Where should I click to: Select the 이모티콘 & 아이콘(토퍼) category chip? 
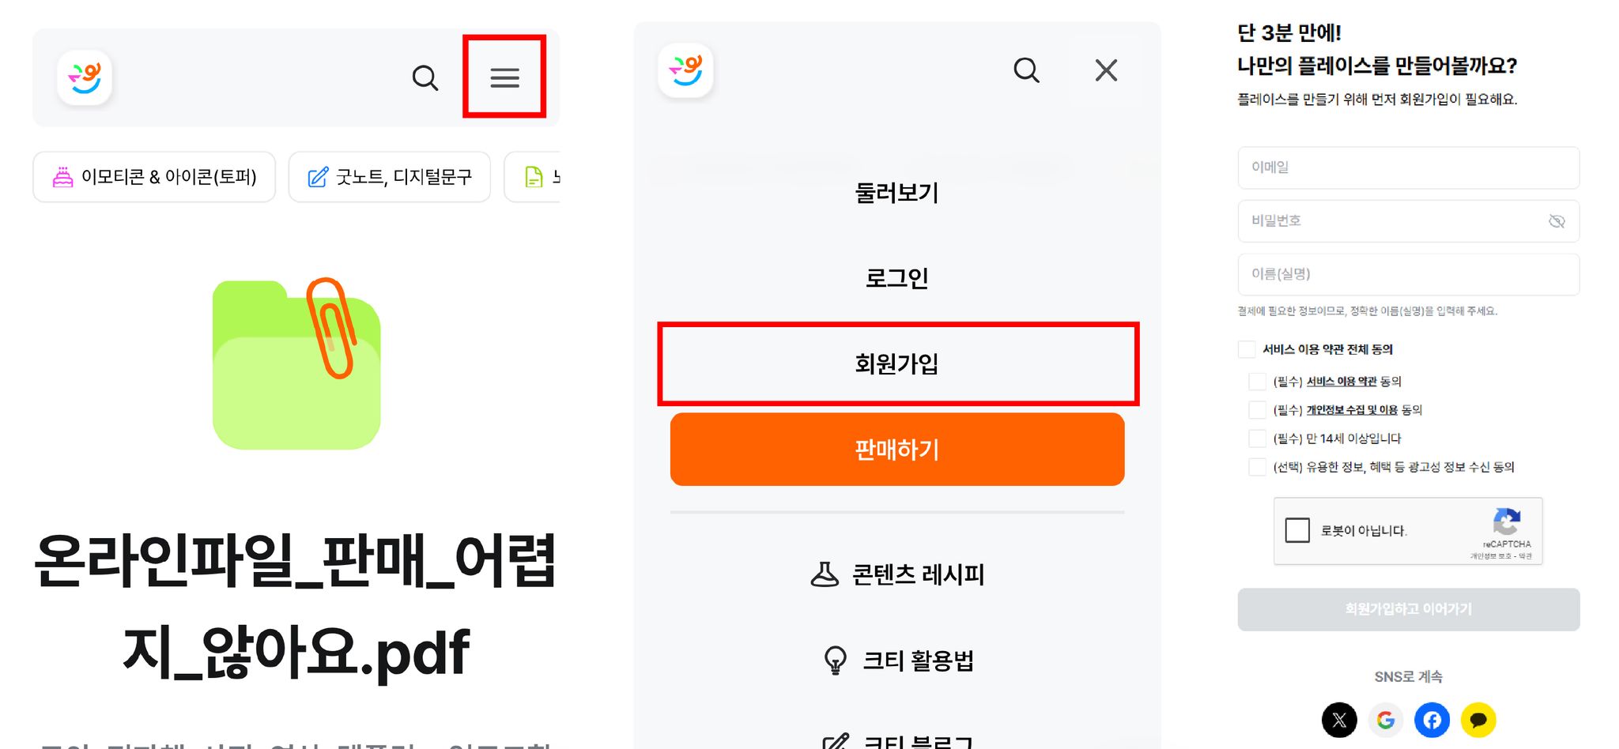154,177
